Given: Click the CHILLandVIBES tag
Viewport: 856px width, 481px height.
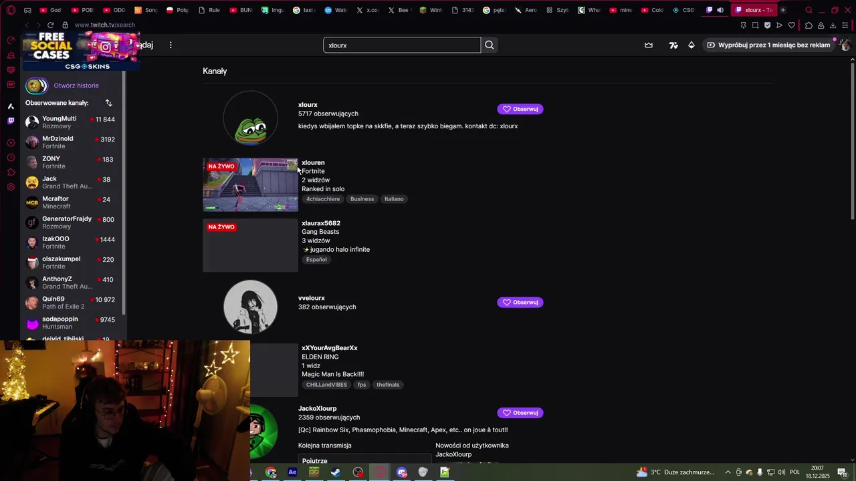Looking at the screenshot, I should [326, 385].
